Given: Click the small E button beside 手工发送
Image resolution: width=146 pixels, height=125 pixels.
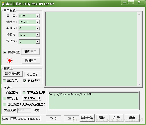Looking at the screenshot, I should pyautogui.click(x=40, y=98).
